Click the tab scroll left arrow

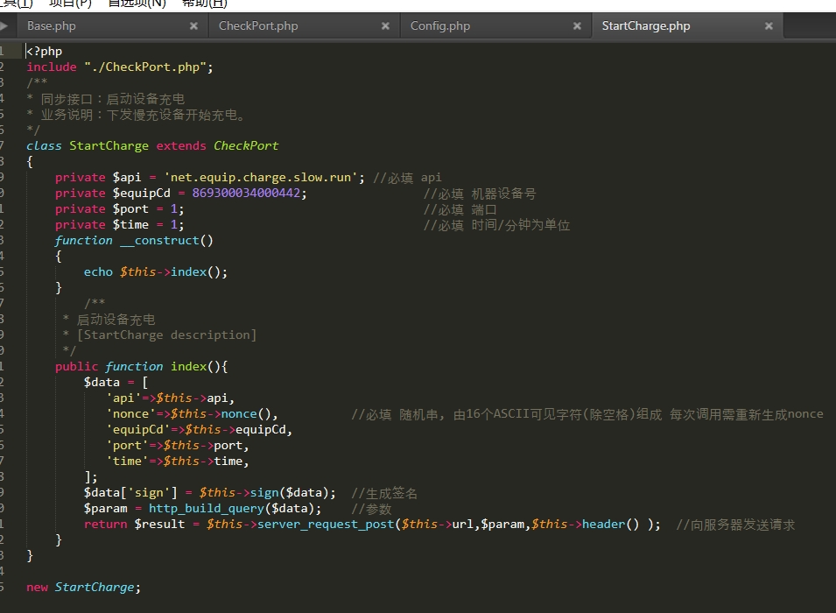point(4,26)
